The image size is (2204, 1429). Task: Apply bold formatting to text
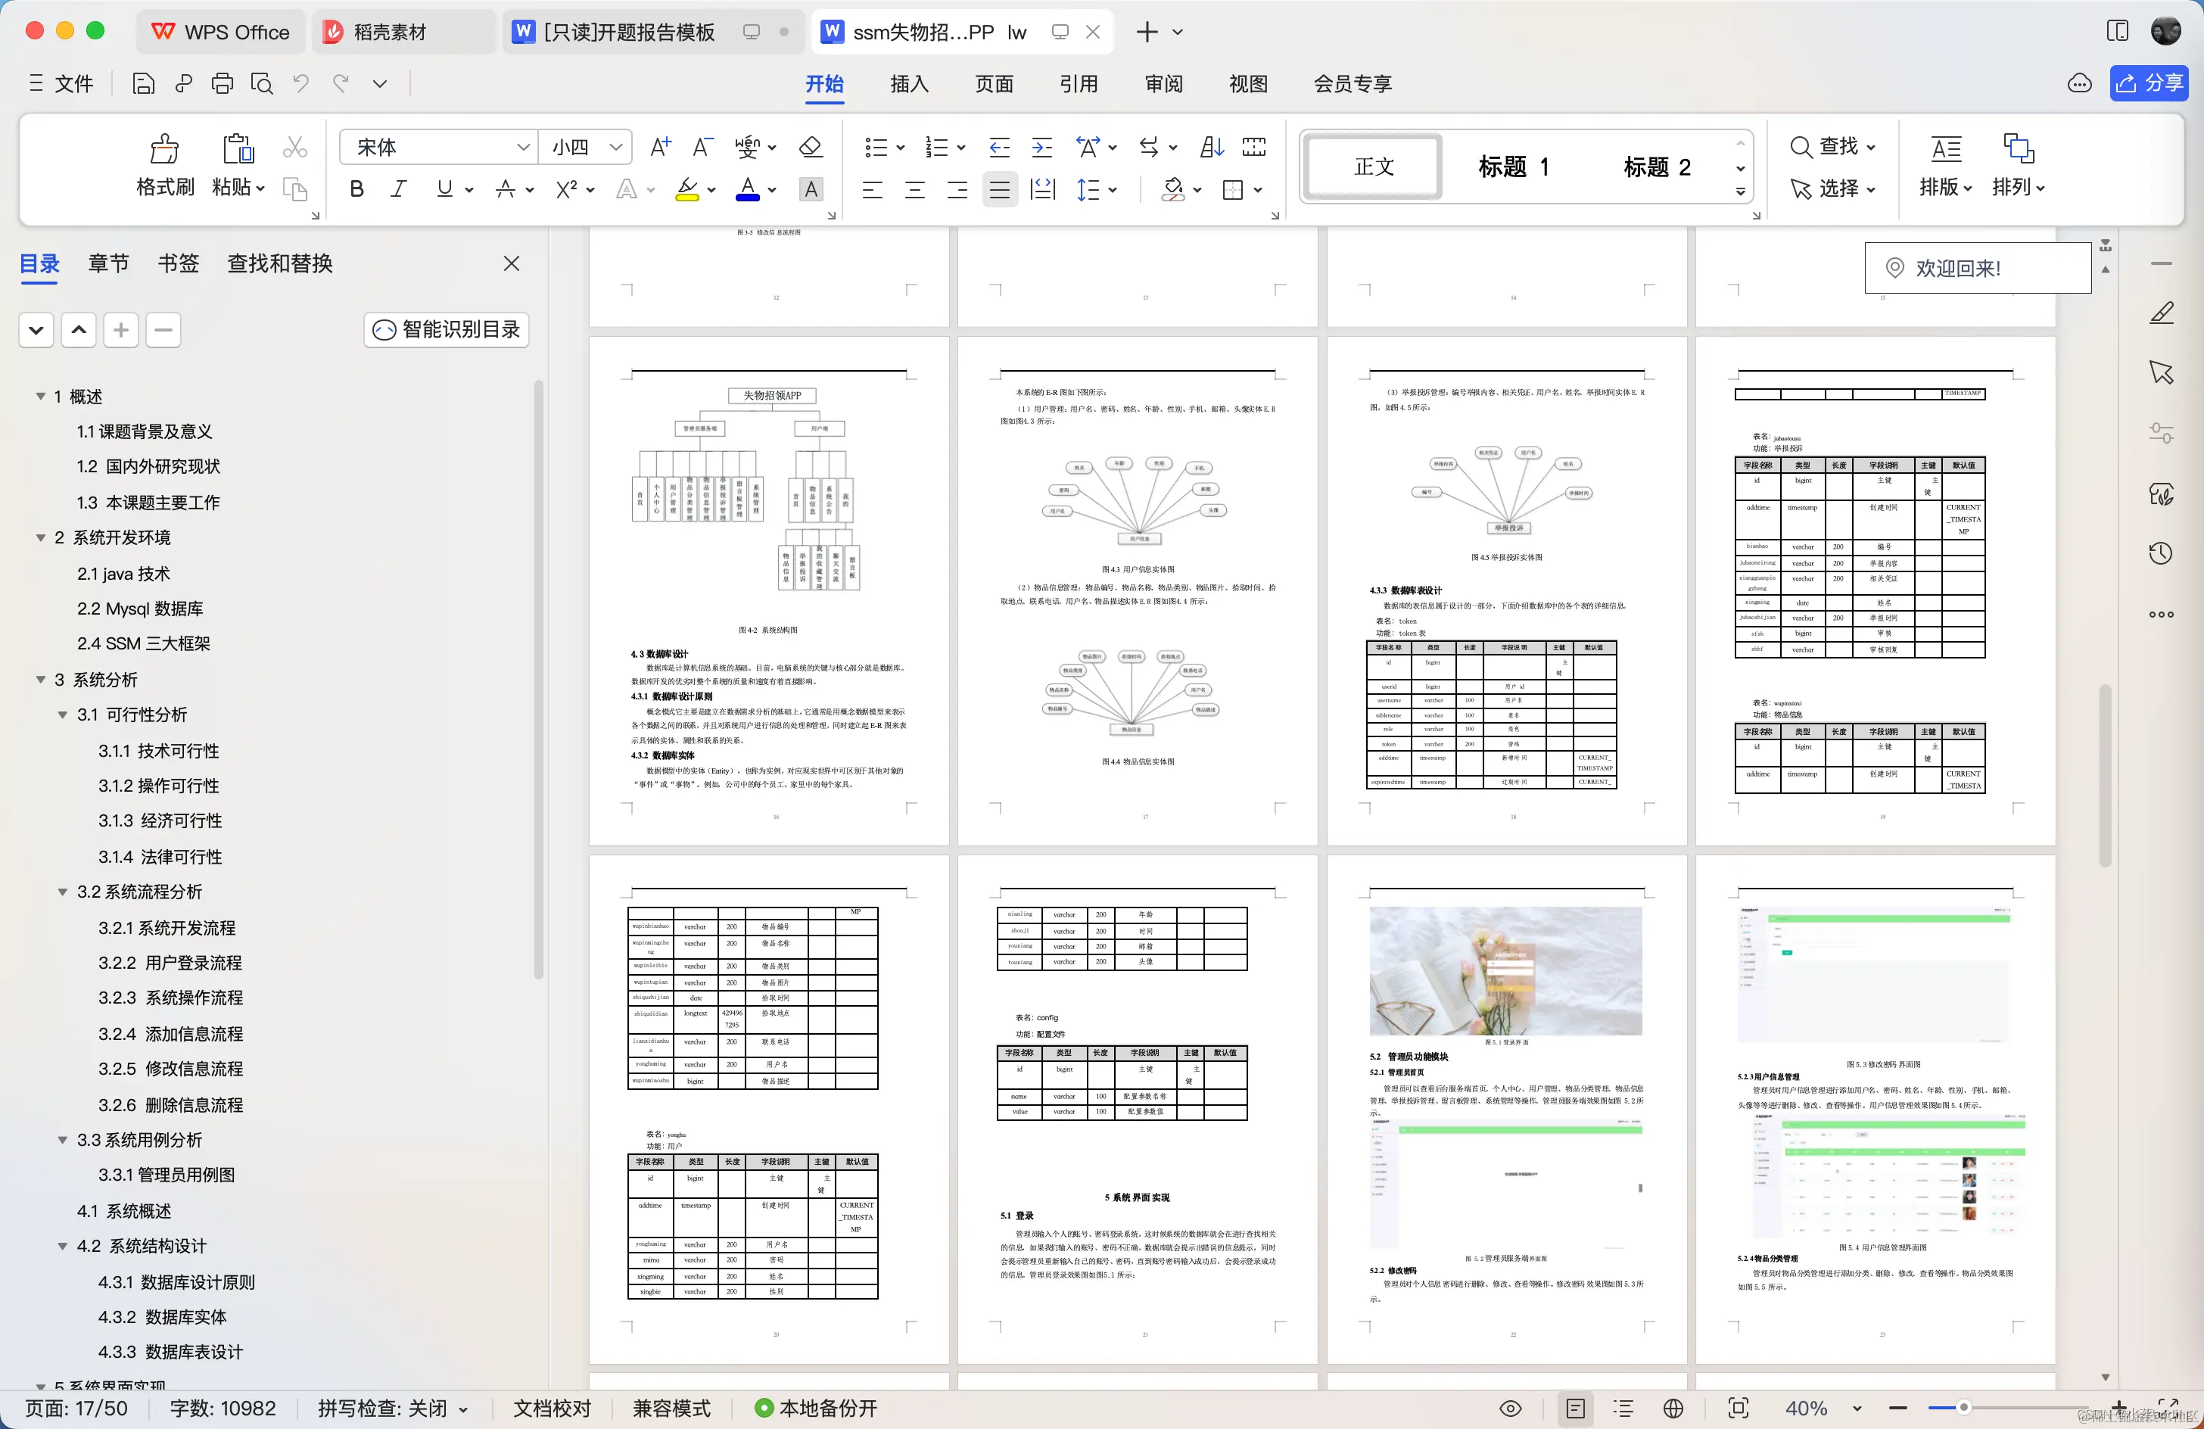pos(356,189)
